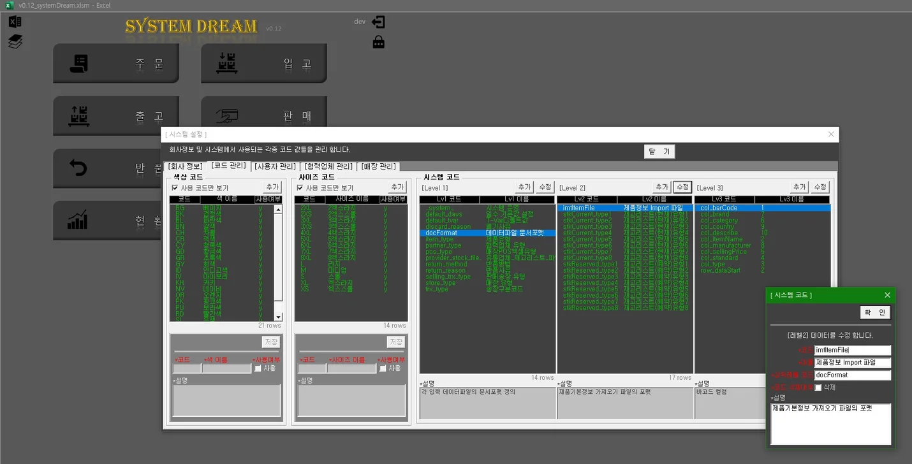Viewport: 912px width, 464px height.
Task: Click the parent code field docFormat
Action: point(853,375)
